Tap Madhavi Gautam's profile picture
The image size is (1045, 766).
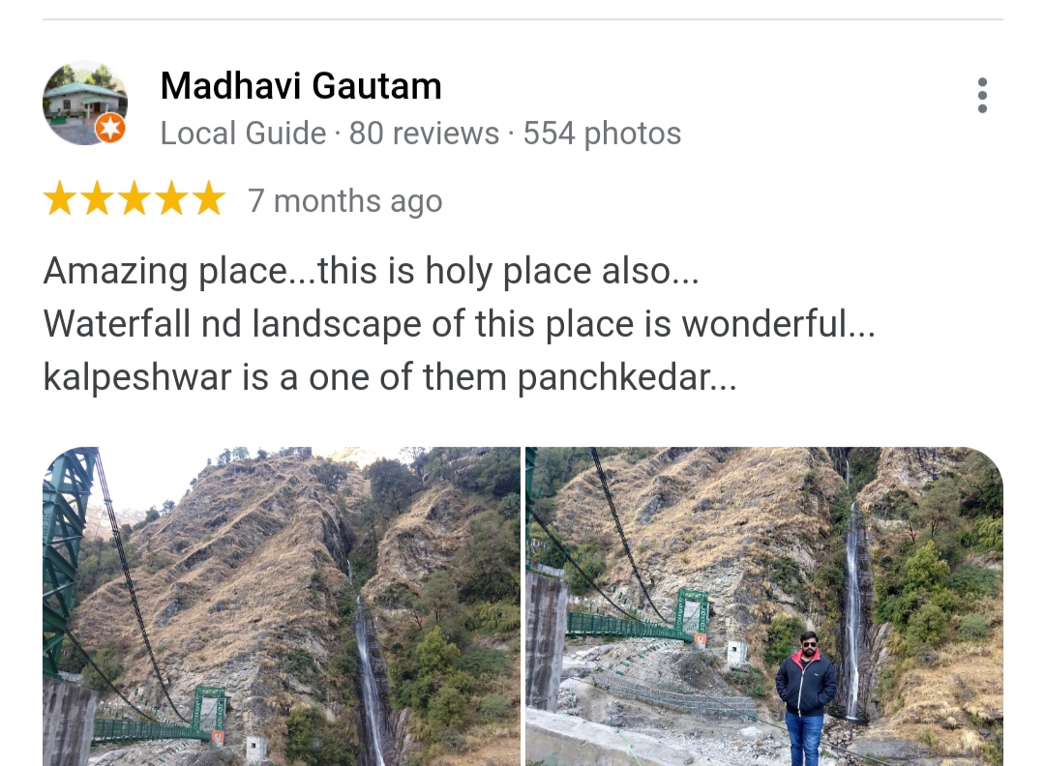[84, 103]
